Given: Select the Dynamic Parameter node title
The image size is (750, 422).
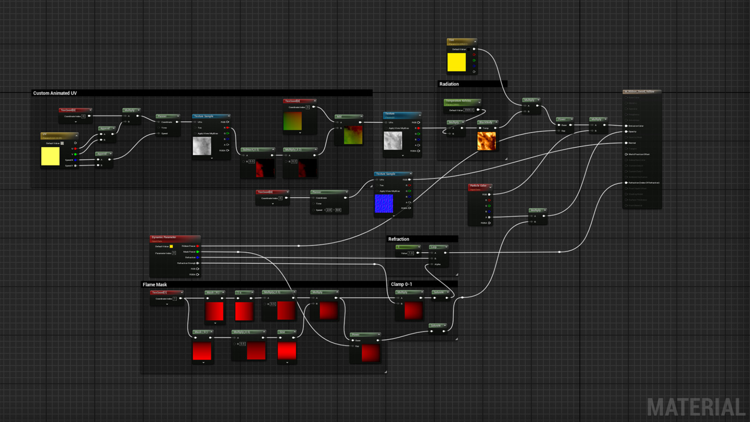Looking at the screenshot, I should point(164,237).
